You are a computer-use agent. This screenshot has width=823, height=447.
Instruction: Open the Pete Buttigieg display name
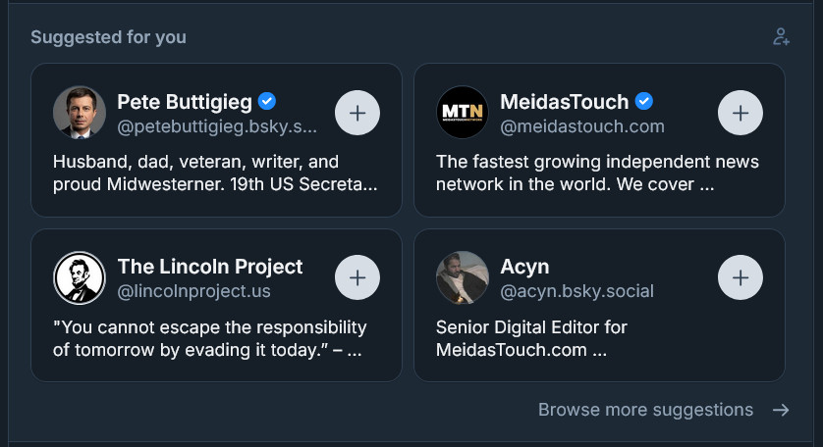(x=185, y=102)
